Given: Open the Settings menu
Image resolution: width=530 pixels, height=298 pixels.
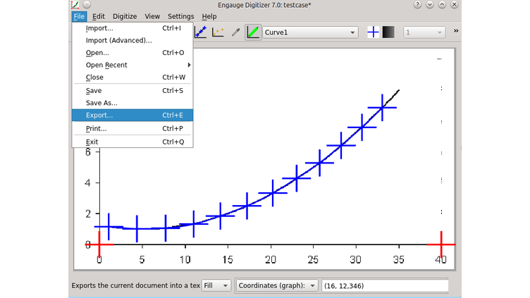Looking at the screenshot, I should [x=180, y=16].
